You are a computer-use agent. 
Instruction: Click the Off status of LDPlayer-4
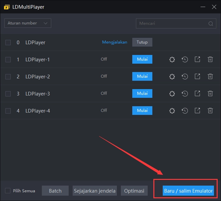[104, 110]
